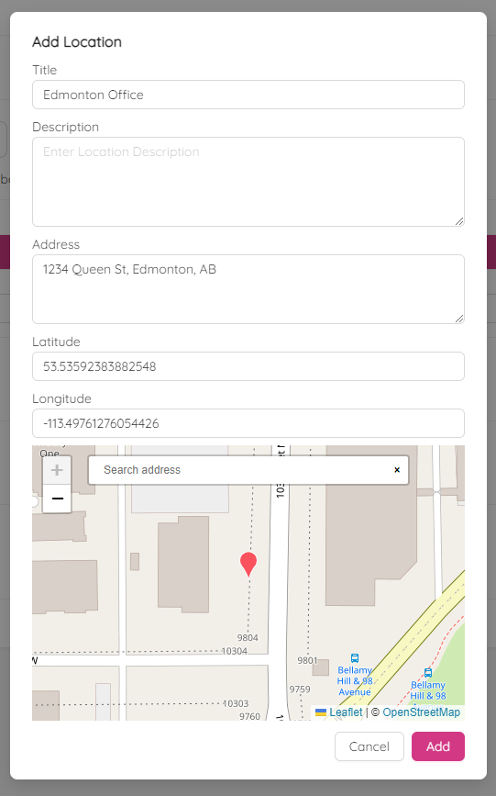Click the 9804 address number on map
The image size is (496, 796).
[x=248, y=637]
